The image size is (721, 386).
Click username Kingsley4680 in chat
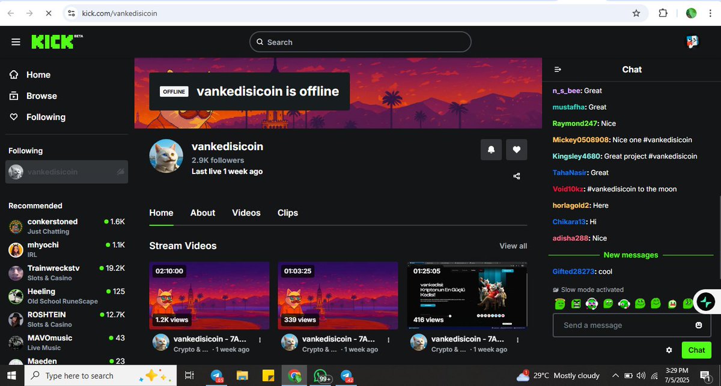tap(576, 156)
